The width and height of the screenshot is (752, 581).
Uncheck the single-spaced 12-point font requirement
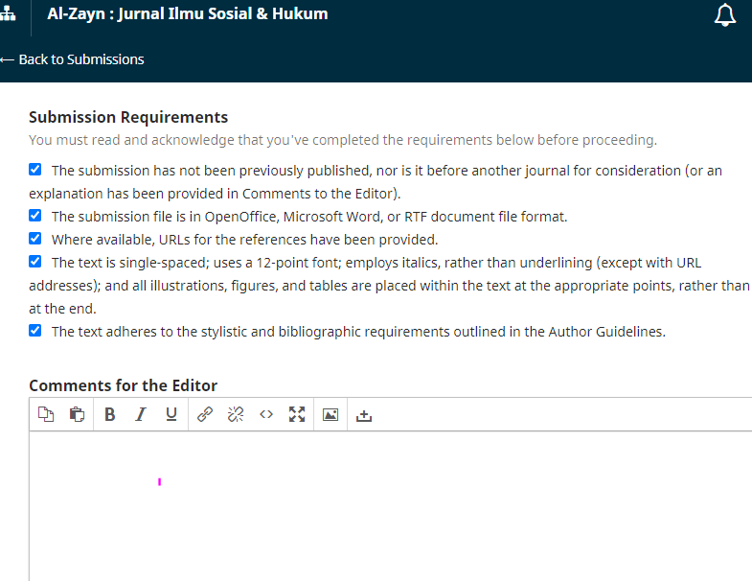click(35, 262)
